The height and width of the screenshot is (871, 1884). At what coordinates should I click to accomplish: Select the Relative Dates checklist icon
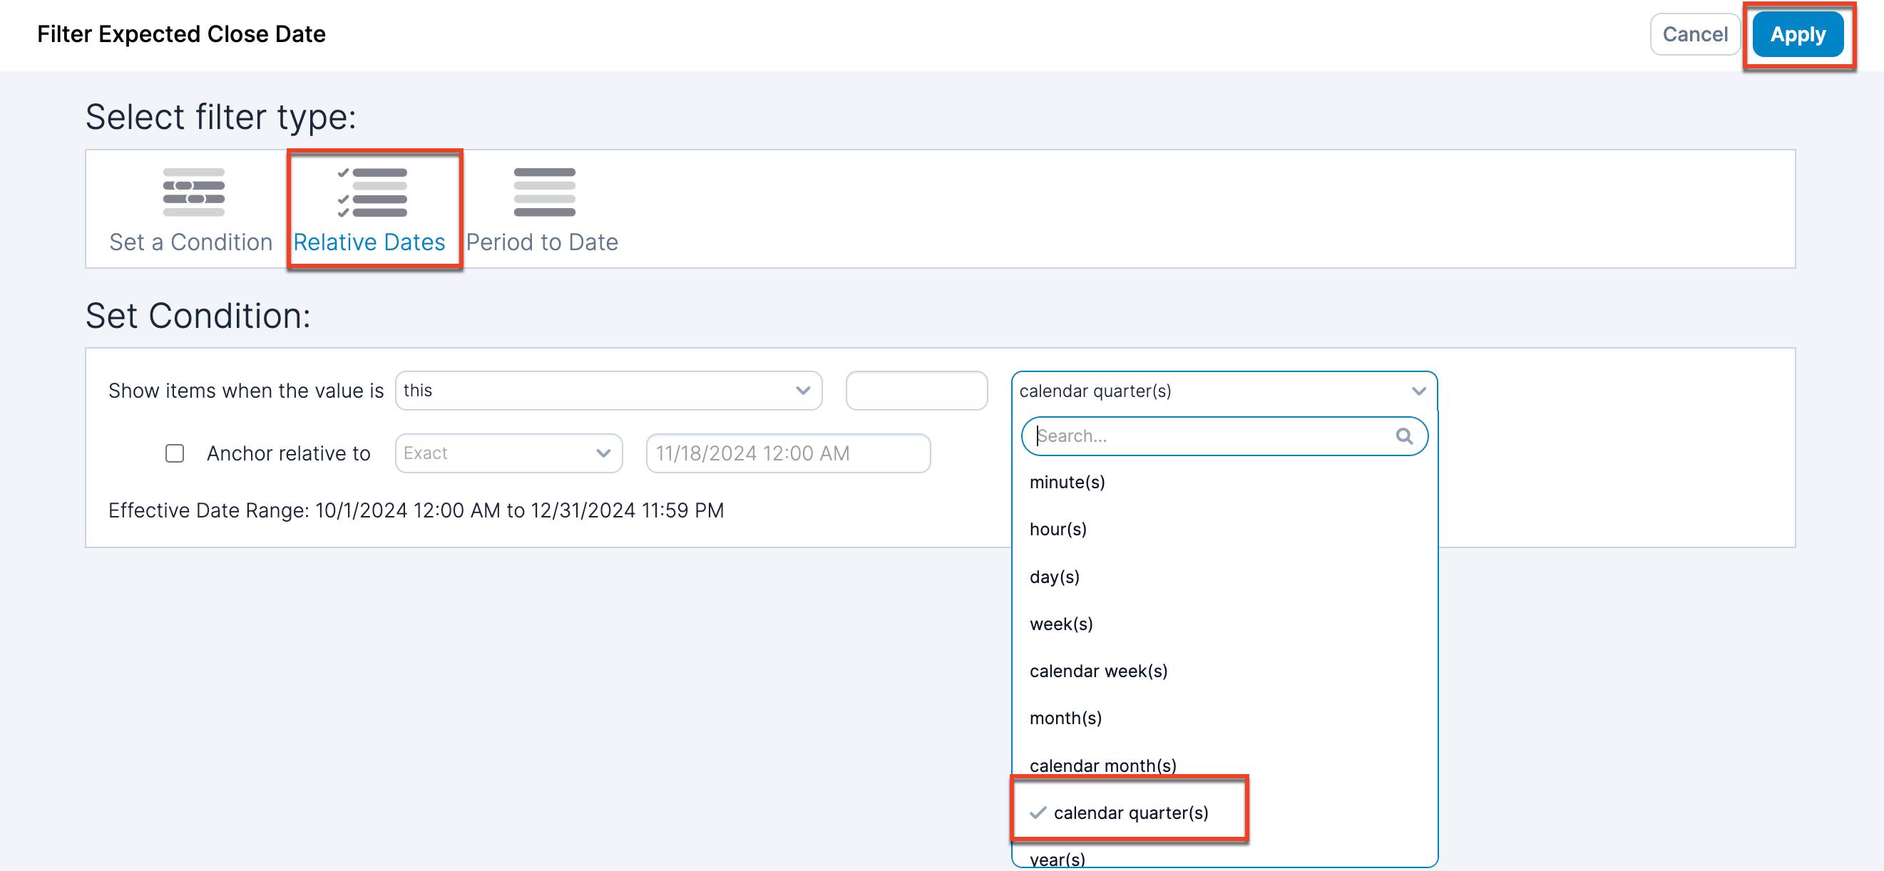tap(372, 192)
